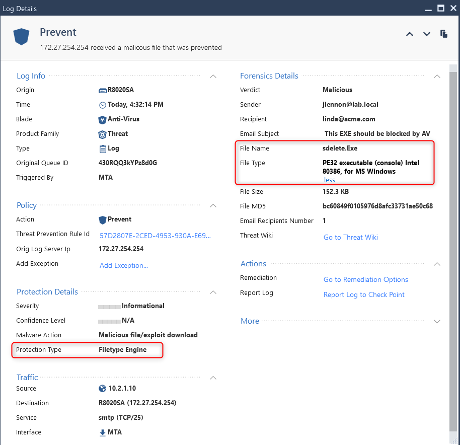Click the large Prevent shield icon

coord(21,36)
